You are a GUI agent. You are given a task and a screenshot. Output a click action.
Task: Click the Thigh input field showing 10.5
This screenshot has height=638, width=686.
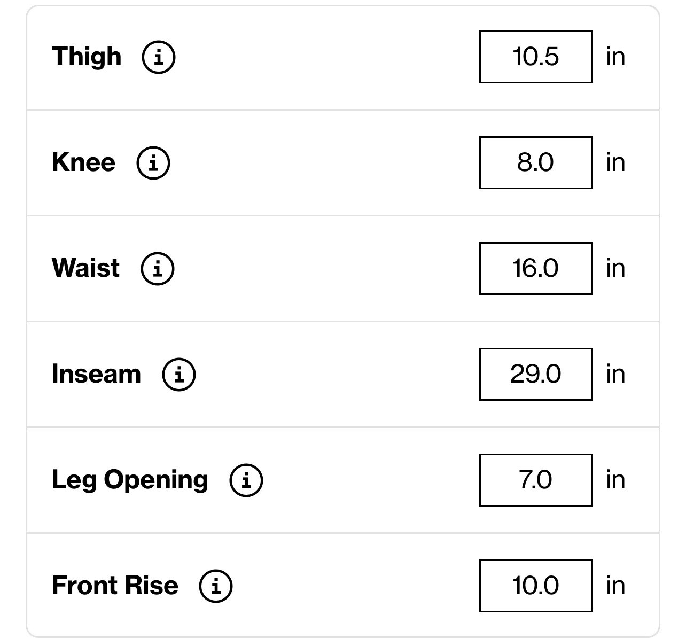click(x=535, y=57)
